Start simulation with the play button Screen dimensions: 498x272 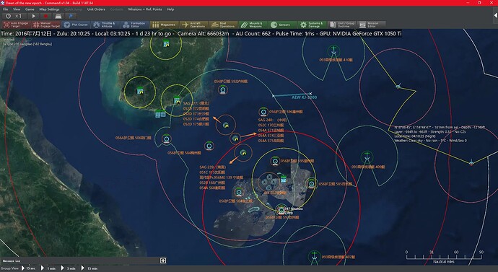[x=33, y=16]
